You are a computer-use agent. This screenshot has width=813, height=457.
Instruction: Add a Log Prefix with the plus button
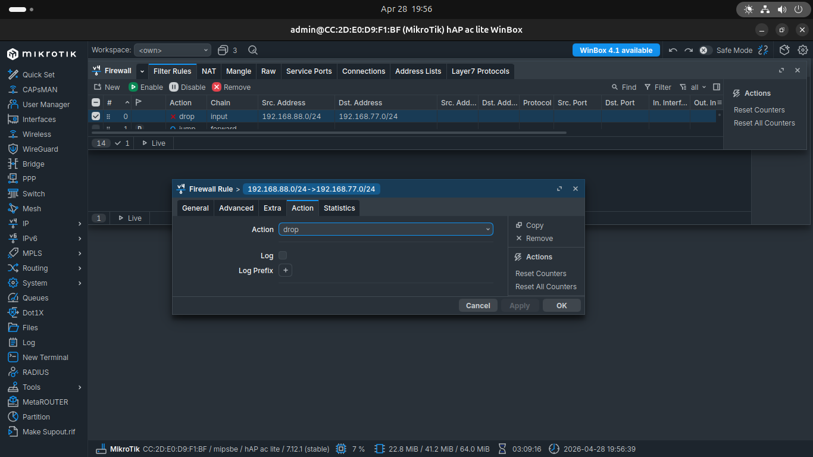(285, 270)
